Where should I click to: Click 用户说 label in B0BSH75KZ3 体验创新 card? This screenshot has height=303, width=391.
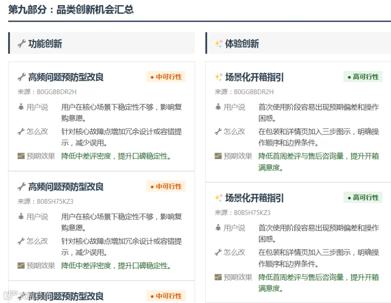click(x=235, y=228)
